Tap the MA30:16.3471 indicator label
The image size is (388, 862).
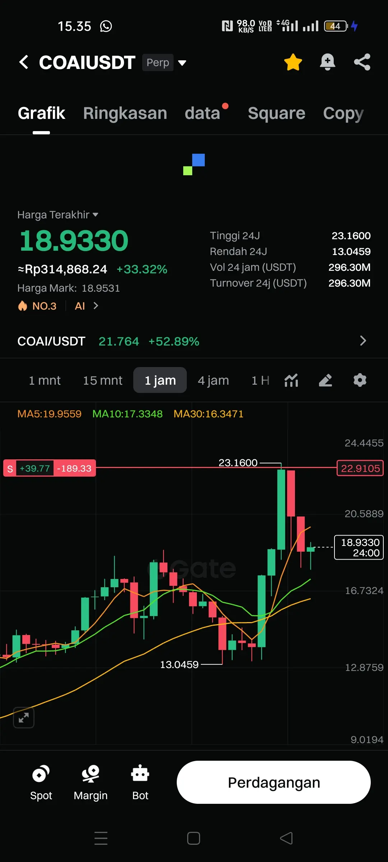click(x=208, y=414)
